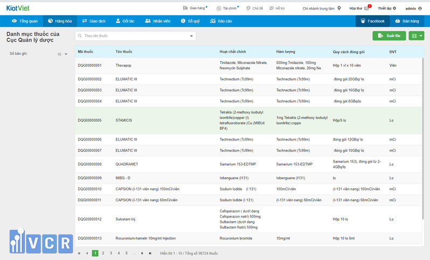
Task: Select pagination page 3
Action: [x=111, y=253]
